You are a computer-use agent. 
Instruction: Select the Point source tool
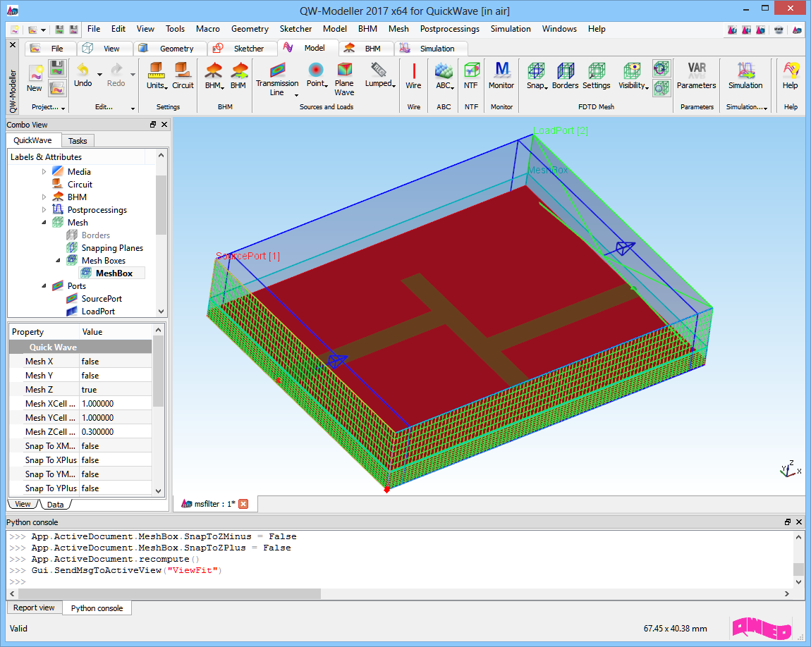click(316, 69)
